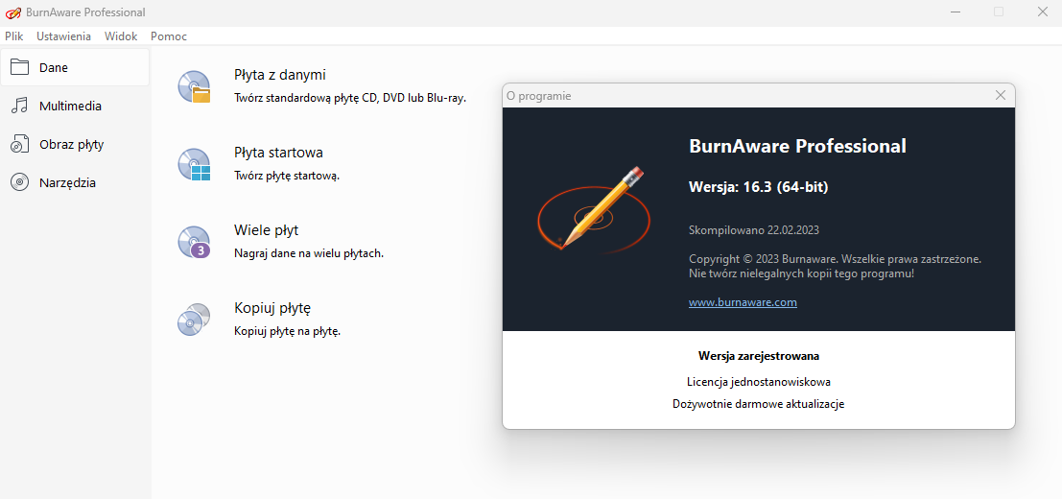Click the Narzędzia disc icon
This screenshot has height=499, width=1062.
coord(19,183)
